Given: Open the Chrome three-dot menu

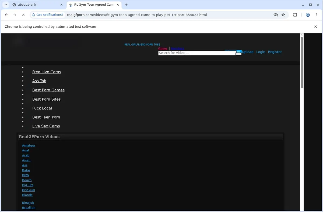Looking at the screenshot, I should [316, 15].
